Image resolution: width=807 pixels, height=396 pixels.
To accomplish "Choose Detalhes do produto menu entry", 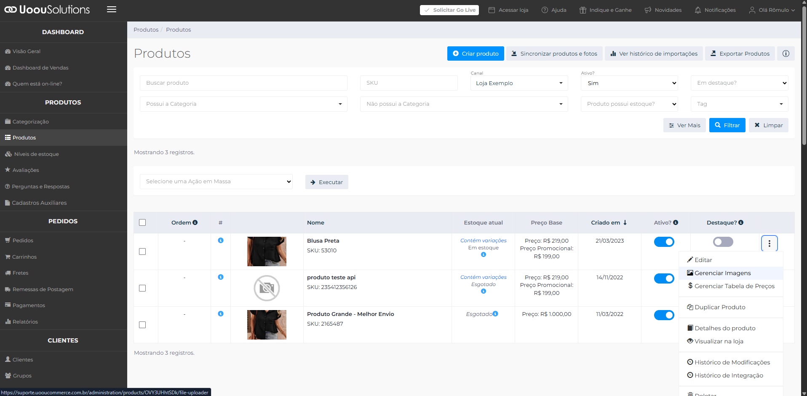I will click(x=731, y=328).
